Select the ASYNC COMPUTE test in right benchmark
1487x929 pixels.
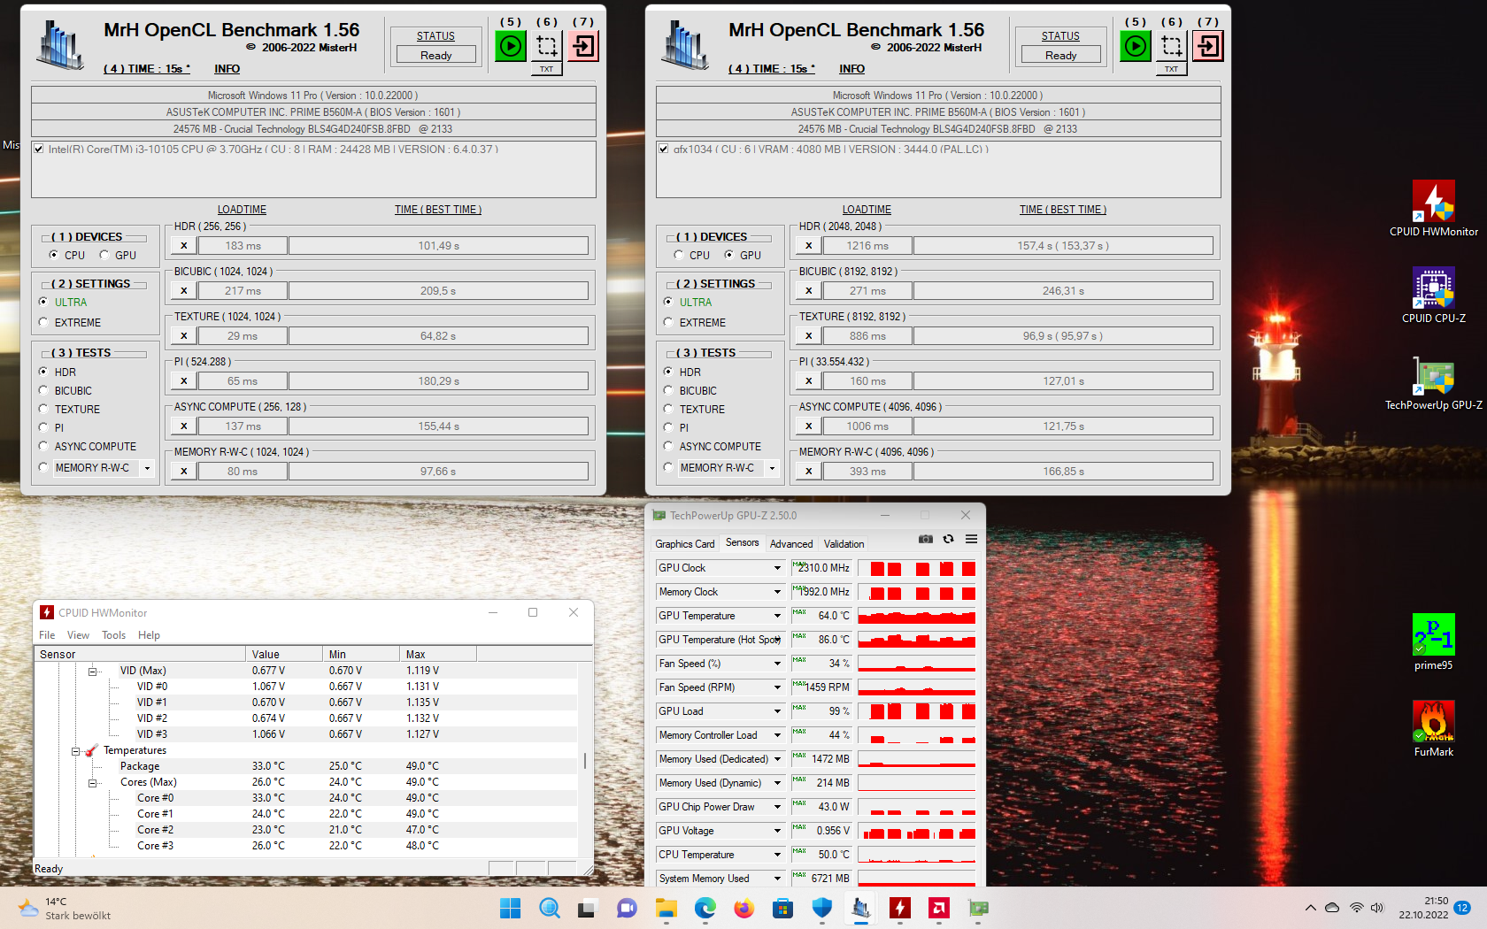pyautogui.click(x=668, y=446)
